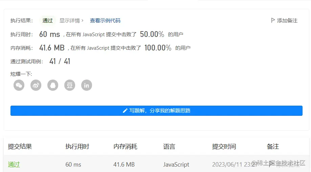
Task: Click the large 60 ms runtime value
Action: pyautogui.click(x=50, y=34)
